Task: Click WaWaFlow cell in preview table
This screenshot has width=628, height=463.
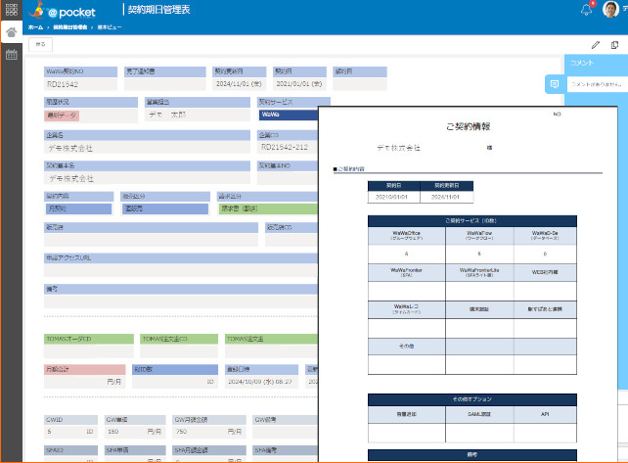Action: [x=479, y=235]
